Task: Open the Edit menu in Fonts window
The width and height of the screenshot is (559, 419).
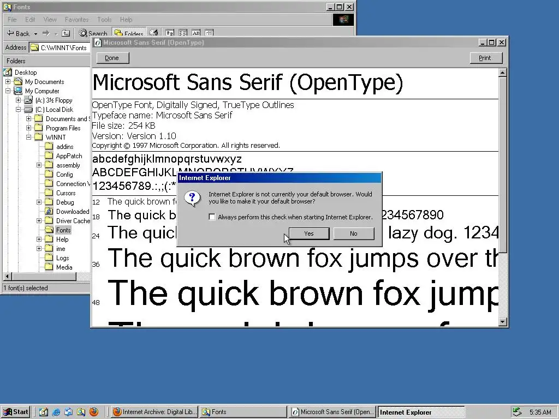Action: click(x=30, y=20)
